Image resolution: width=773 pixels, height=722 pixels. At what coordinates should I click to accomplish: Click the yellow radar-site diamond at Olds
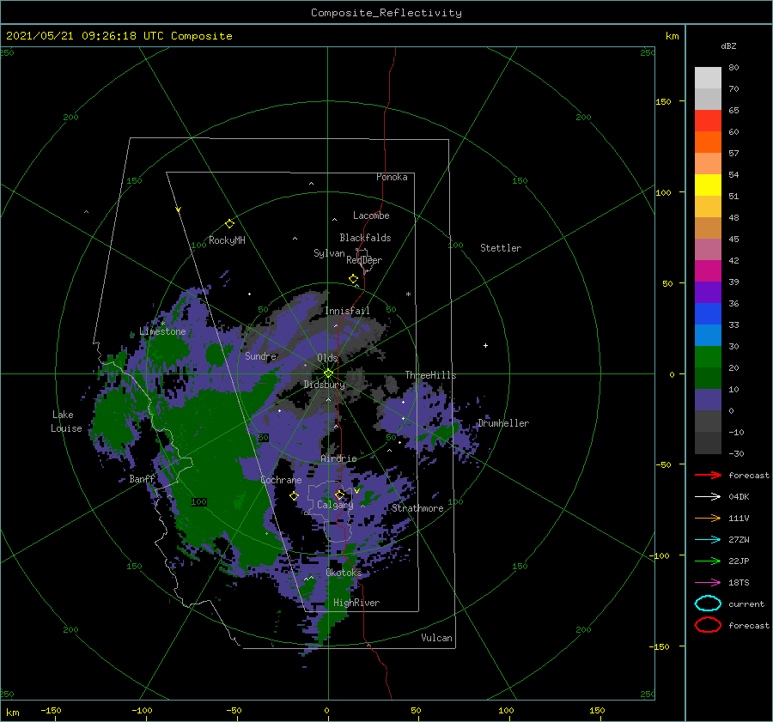click(x=328, y=373)
